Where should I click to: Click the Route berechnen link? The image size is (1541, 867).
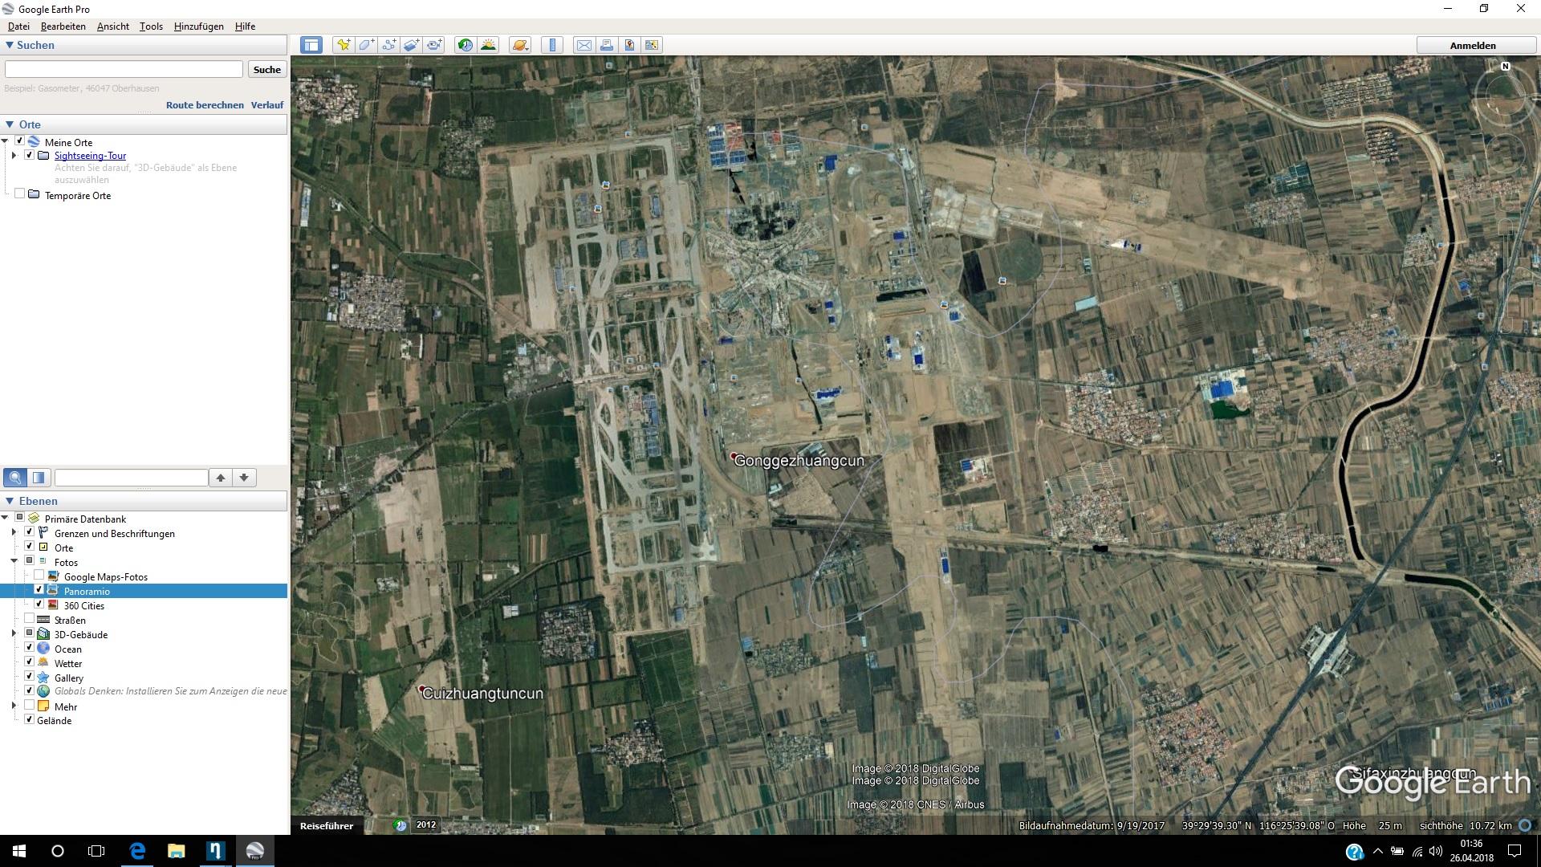pos(205,105)
